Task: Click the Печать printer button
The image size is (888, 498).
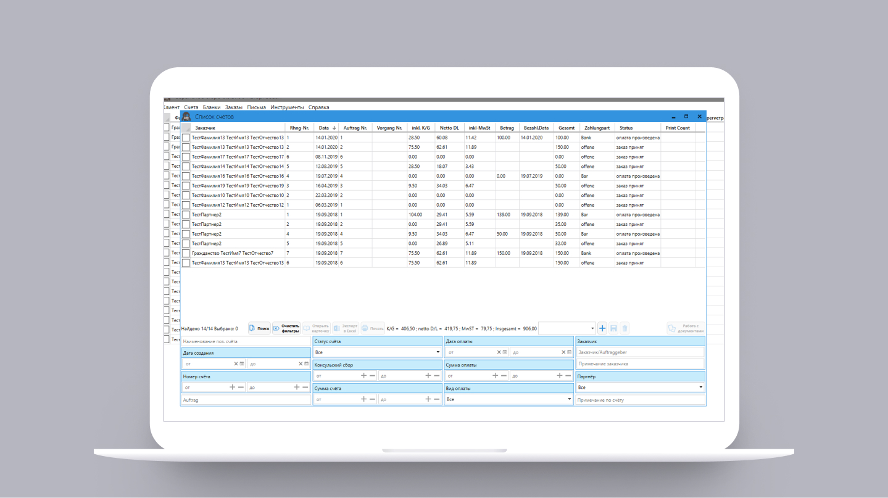Action: pos(372,328)
